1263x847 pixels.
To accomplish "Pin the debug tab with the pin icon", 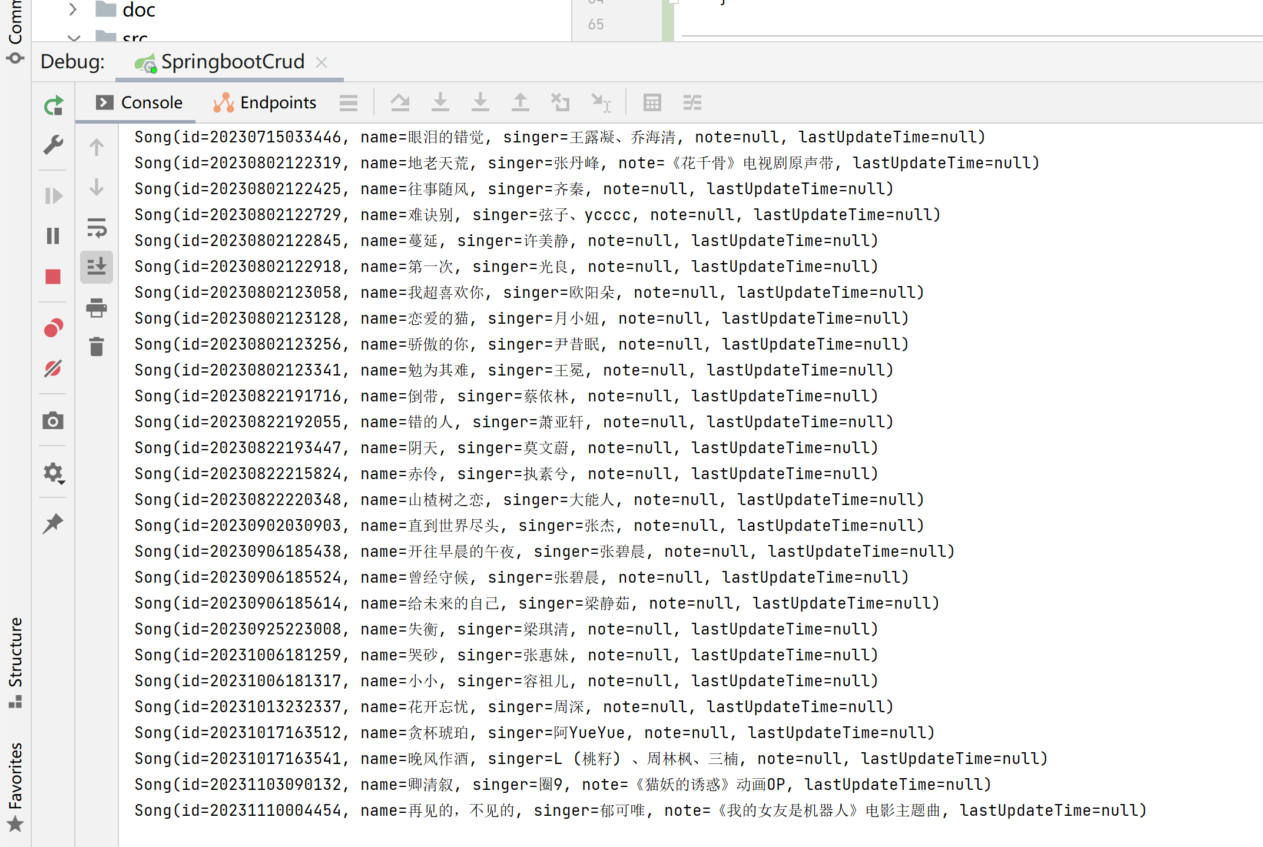I will (x=53, y=523).
